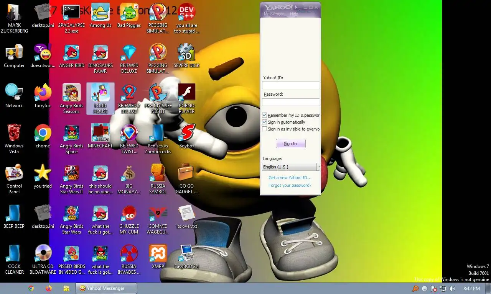Click the Show desktop strip after the clock
491x294 pixels.
(488, 289)
